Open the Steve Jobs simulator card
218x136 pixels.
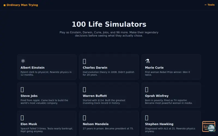pos(47,95)
